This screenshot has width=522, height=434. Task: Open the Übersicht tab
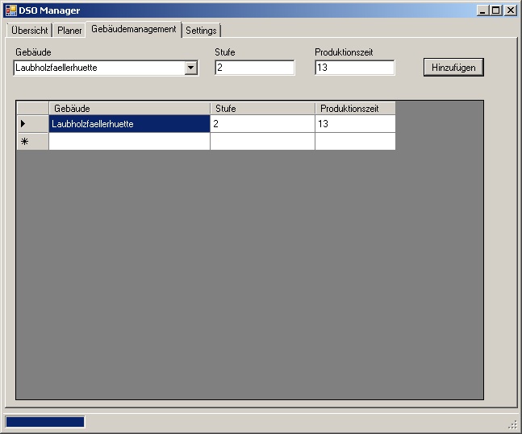point(29,31)
